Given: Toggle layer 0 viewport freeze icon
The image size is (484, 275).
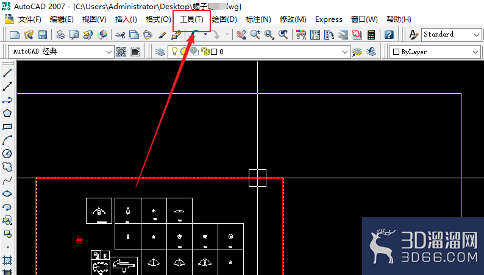Looking at the screenshot, I should click(194, 52).
